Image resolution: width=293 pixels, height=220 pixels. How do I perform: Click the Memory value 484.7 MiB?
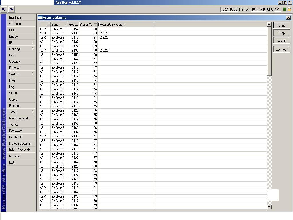(x=258, y=9)
